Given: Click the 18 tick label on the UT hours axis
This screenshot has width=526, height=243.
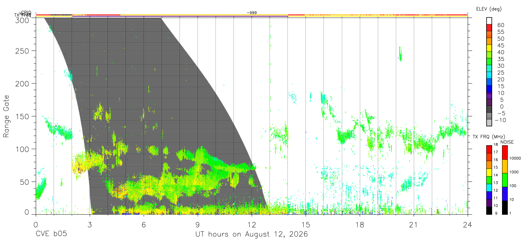Looking at the screenshot, I should coord(360,225).
